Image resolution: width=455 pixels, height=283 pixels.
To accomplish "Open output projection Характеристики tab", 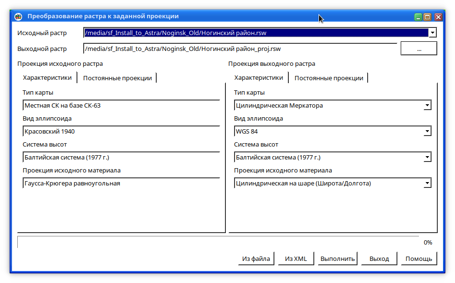I will click(x=258, y=78).
